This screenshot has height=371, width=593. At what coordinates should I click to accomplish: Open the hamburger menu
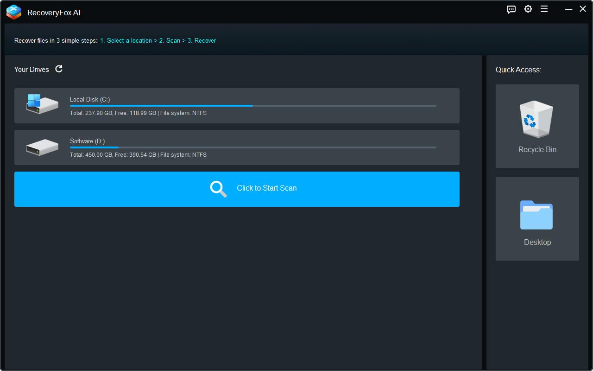coord(544,9)
